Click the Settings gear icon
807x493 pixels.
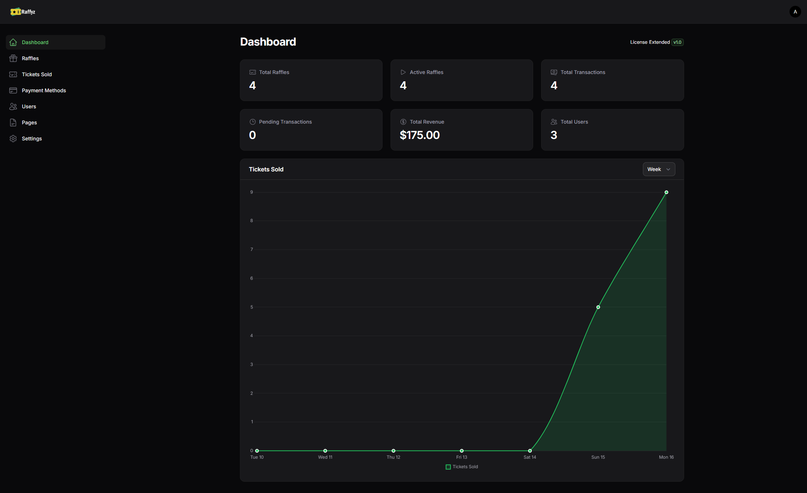pos(13,139)
